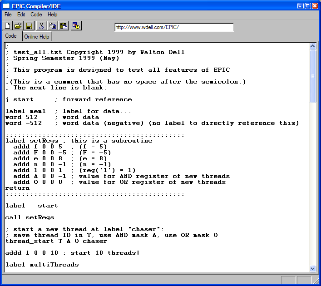The height and width of the screenshot is (286, 321).
Task: Click the 'label setRegs' subroutine line
Action: 79,141
